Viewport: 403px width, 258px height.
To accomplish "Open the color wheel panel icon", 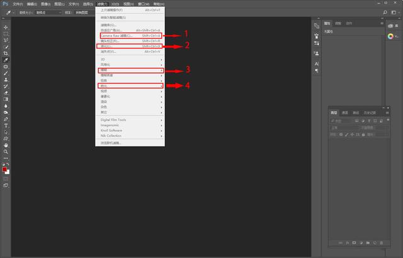I will point(390,36).
